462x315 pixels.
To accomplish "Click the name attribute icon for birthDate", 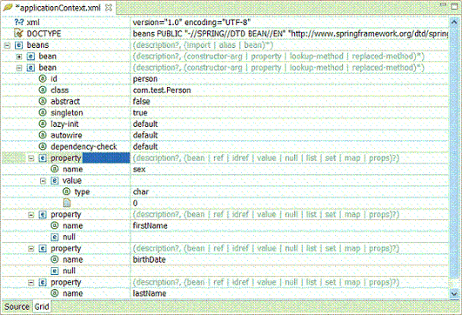I will click(55, 259).
